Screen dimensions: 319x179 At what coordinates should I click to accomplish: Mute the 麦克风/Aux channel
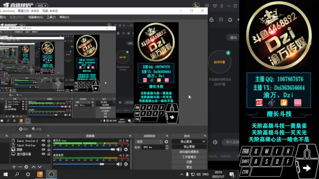click(119, 150)
